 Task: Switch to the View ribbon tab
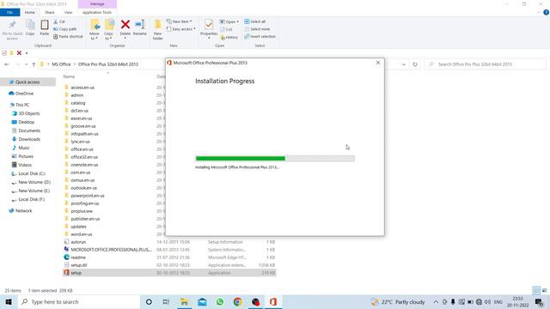(x=68, y=13)
